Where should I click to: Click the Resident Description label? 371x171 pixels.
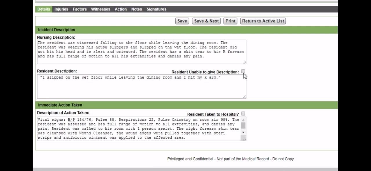57,71
